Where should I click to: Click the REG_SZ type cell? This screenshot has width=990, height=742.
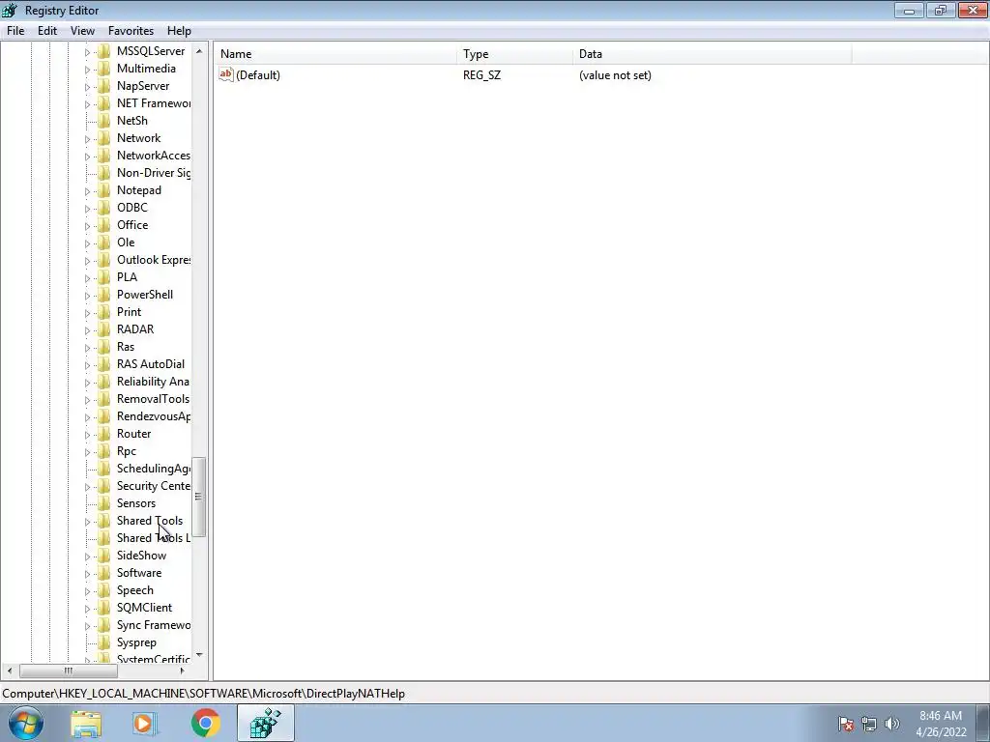[x=481, y=75]
